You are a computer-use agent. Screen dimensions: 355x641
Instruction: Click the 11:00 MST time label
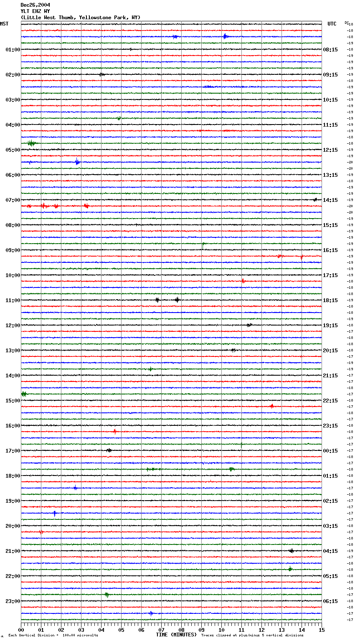(x=13, y=300)
